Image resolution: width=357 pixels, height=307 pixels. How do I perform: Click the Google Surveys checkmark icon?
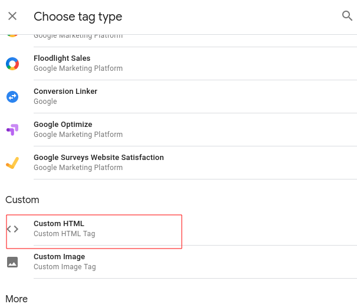(x=12, y=162)
